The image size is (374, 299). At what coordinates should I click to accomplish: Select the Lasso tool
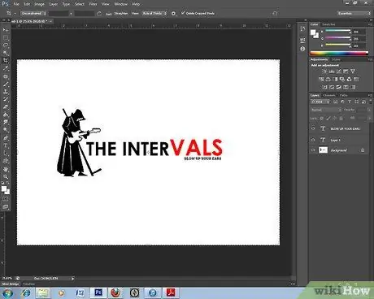[6, 45]
